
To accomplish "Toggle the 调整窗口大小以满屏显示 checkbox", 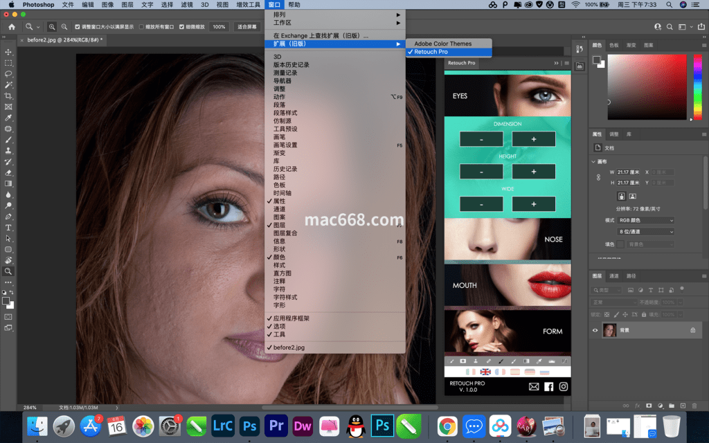I will [78, 27].
